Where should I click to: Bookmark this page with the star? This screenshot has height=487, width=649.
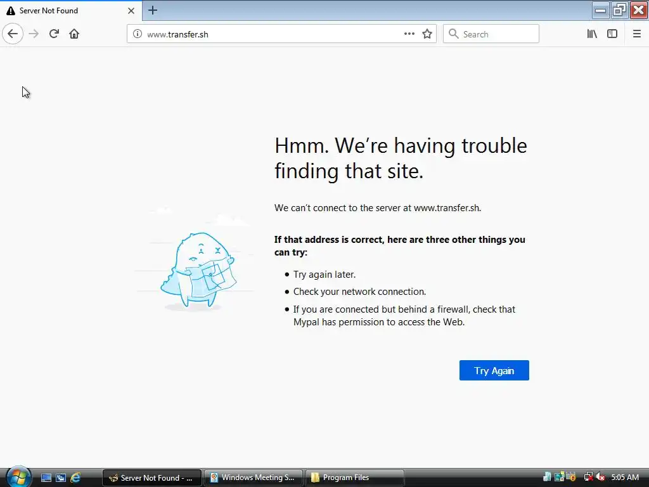coord(427,34)
